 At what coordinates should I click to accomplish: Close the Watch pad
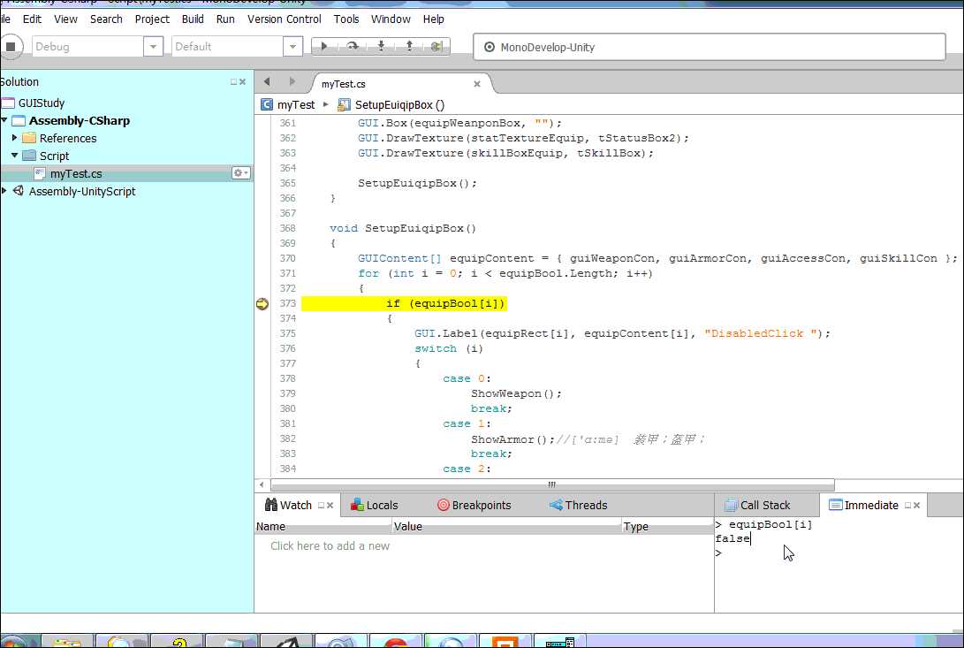pos(330,506)
